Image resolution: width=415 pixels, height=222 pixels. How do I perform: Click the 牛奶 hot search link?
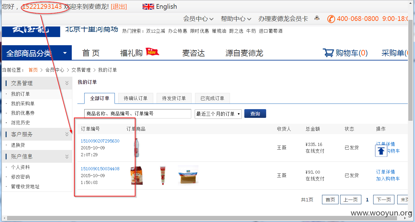point(251,31)
